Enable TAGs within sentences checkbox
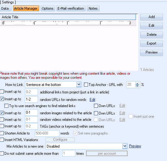 click(x=2, y=126)
